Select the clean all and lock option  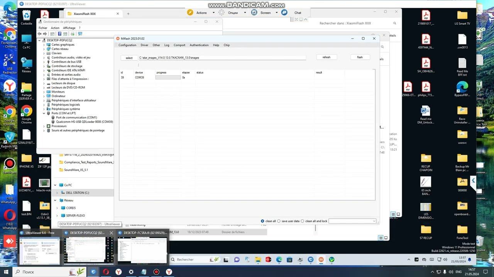point(314,221)
